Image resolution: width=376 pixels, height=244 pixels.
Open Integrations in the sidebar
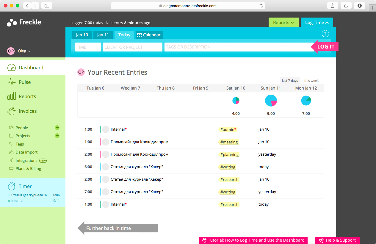click(x=26, y=160)
